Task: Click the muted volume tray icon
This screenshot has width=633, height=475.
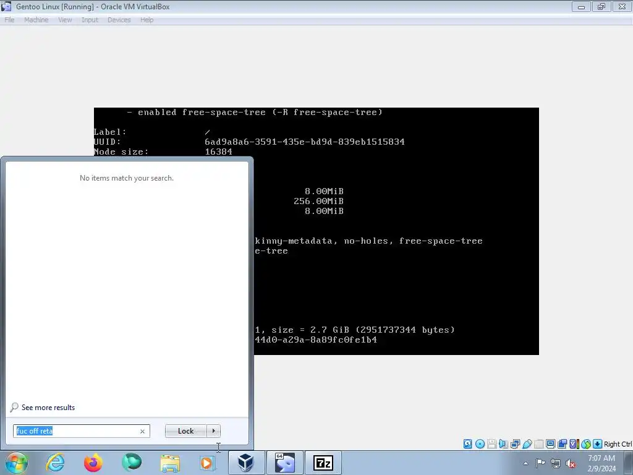Action: (571, 463)
